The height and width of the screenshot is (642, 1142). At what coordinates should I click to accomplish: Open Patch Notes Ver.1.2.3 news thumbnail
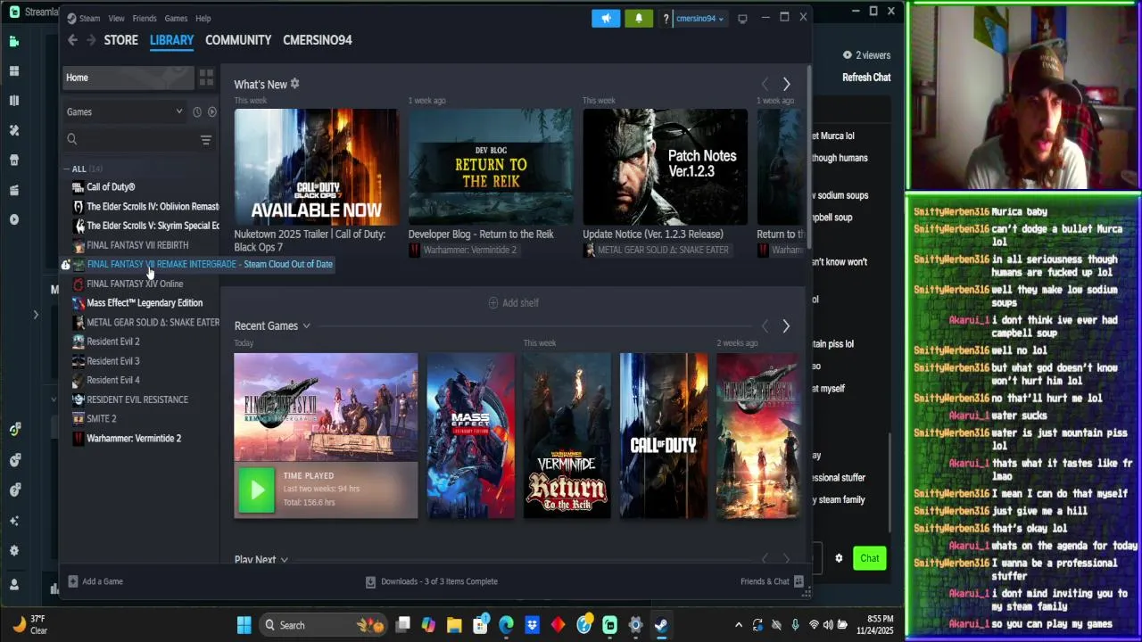point(665,166)
